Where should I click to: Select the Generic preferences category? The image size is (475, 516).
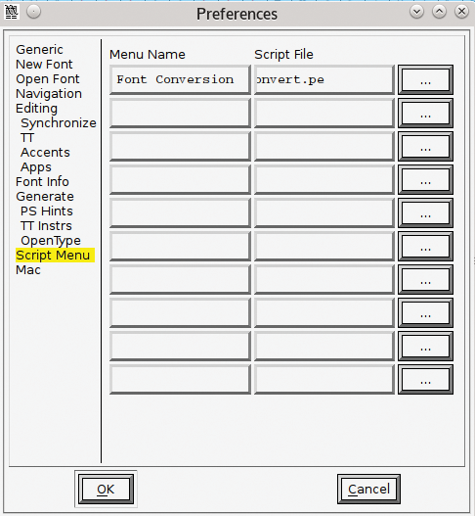39,50
